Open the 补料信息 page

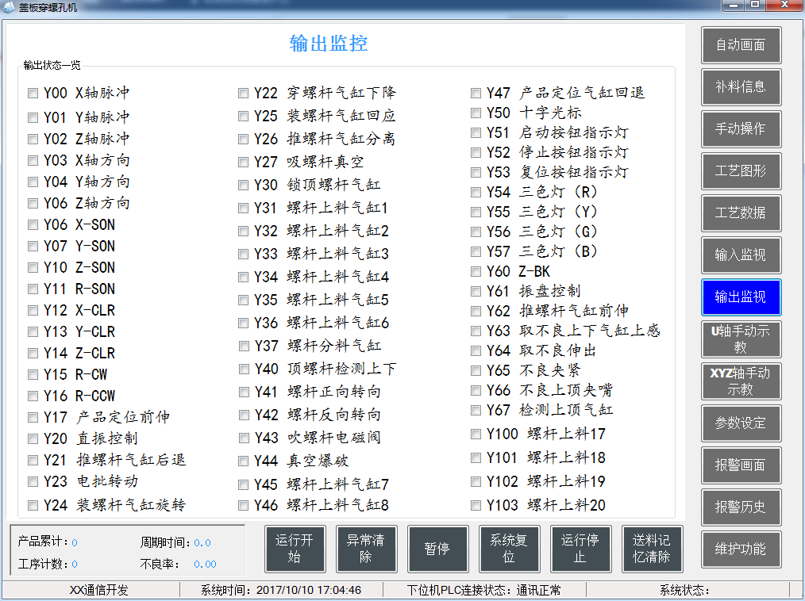[741, 87]
